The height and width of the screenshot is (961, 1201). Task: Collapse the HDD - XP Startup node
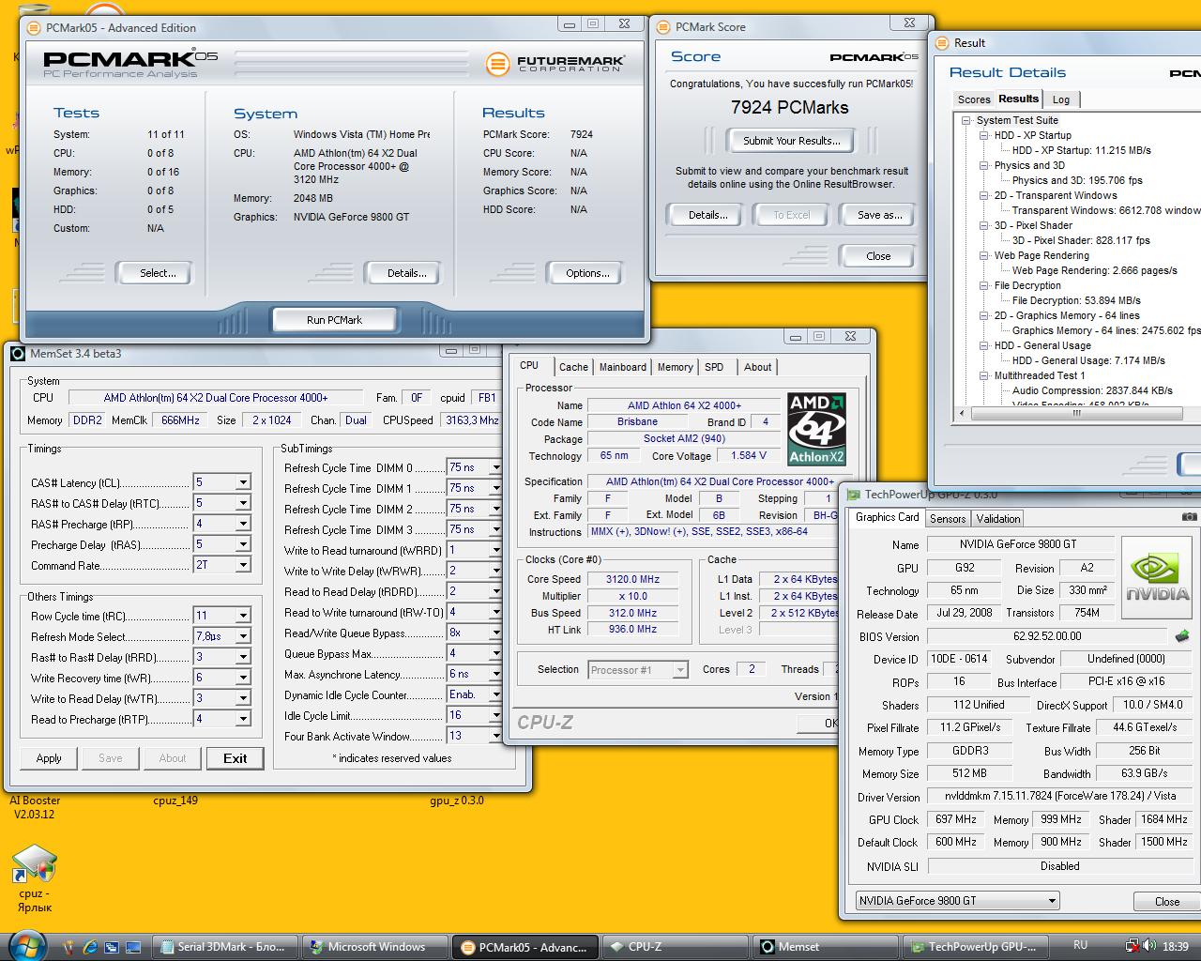coord(983,135)
